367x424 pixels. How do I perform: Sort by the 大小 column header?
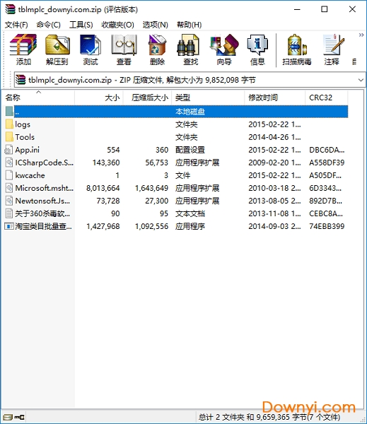(x=99, y=98)
